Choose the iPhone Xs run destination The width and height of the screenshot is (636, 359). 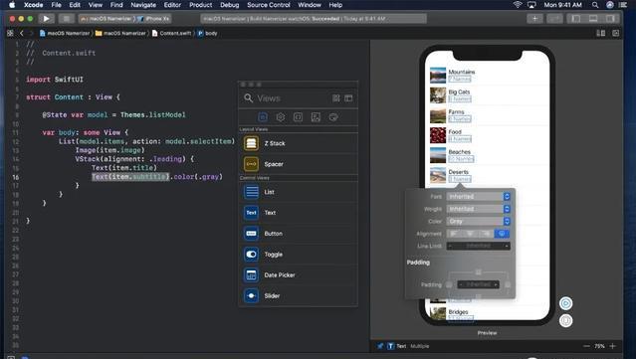[x=154, y=19]
